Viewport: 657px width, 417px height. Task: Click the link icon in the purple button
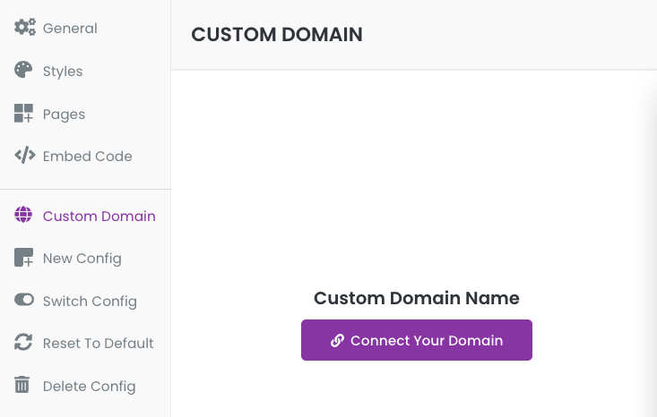[x=337, y=340]
